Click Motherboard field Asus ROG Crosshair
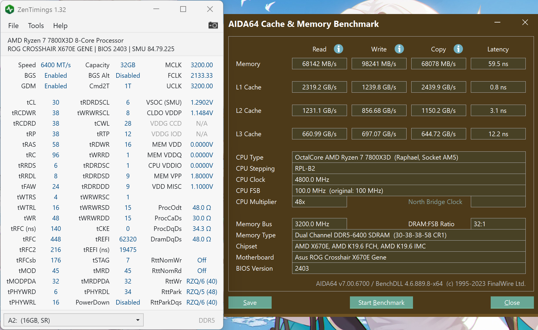 coord(409,257)
